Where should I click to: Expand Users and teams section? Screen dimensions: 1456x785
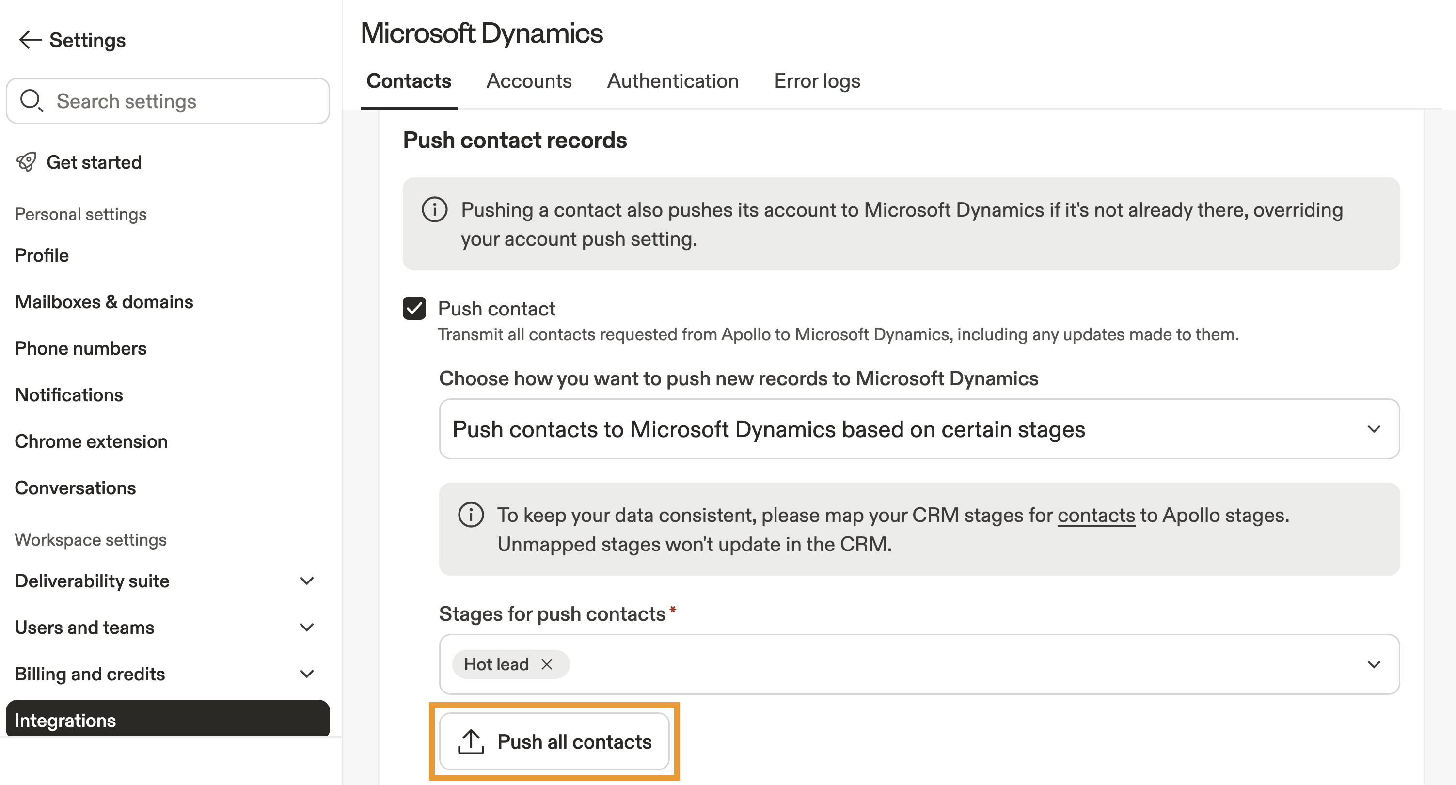point(306,628)
